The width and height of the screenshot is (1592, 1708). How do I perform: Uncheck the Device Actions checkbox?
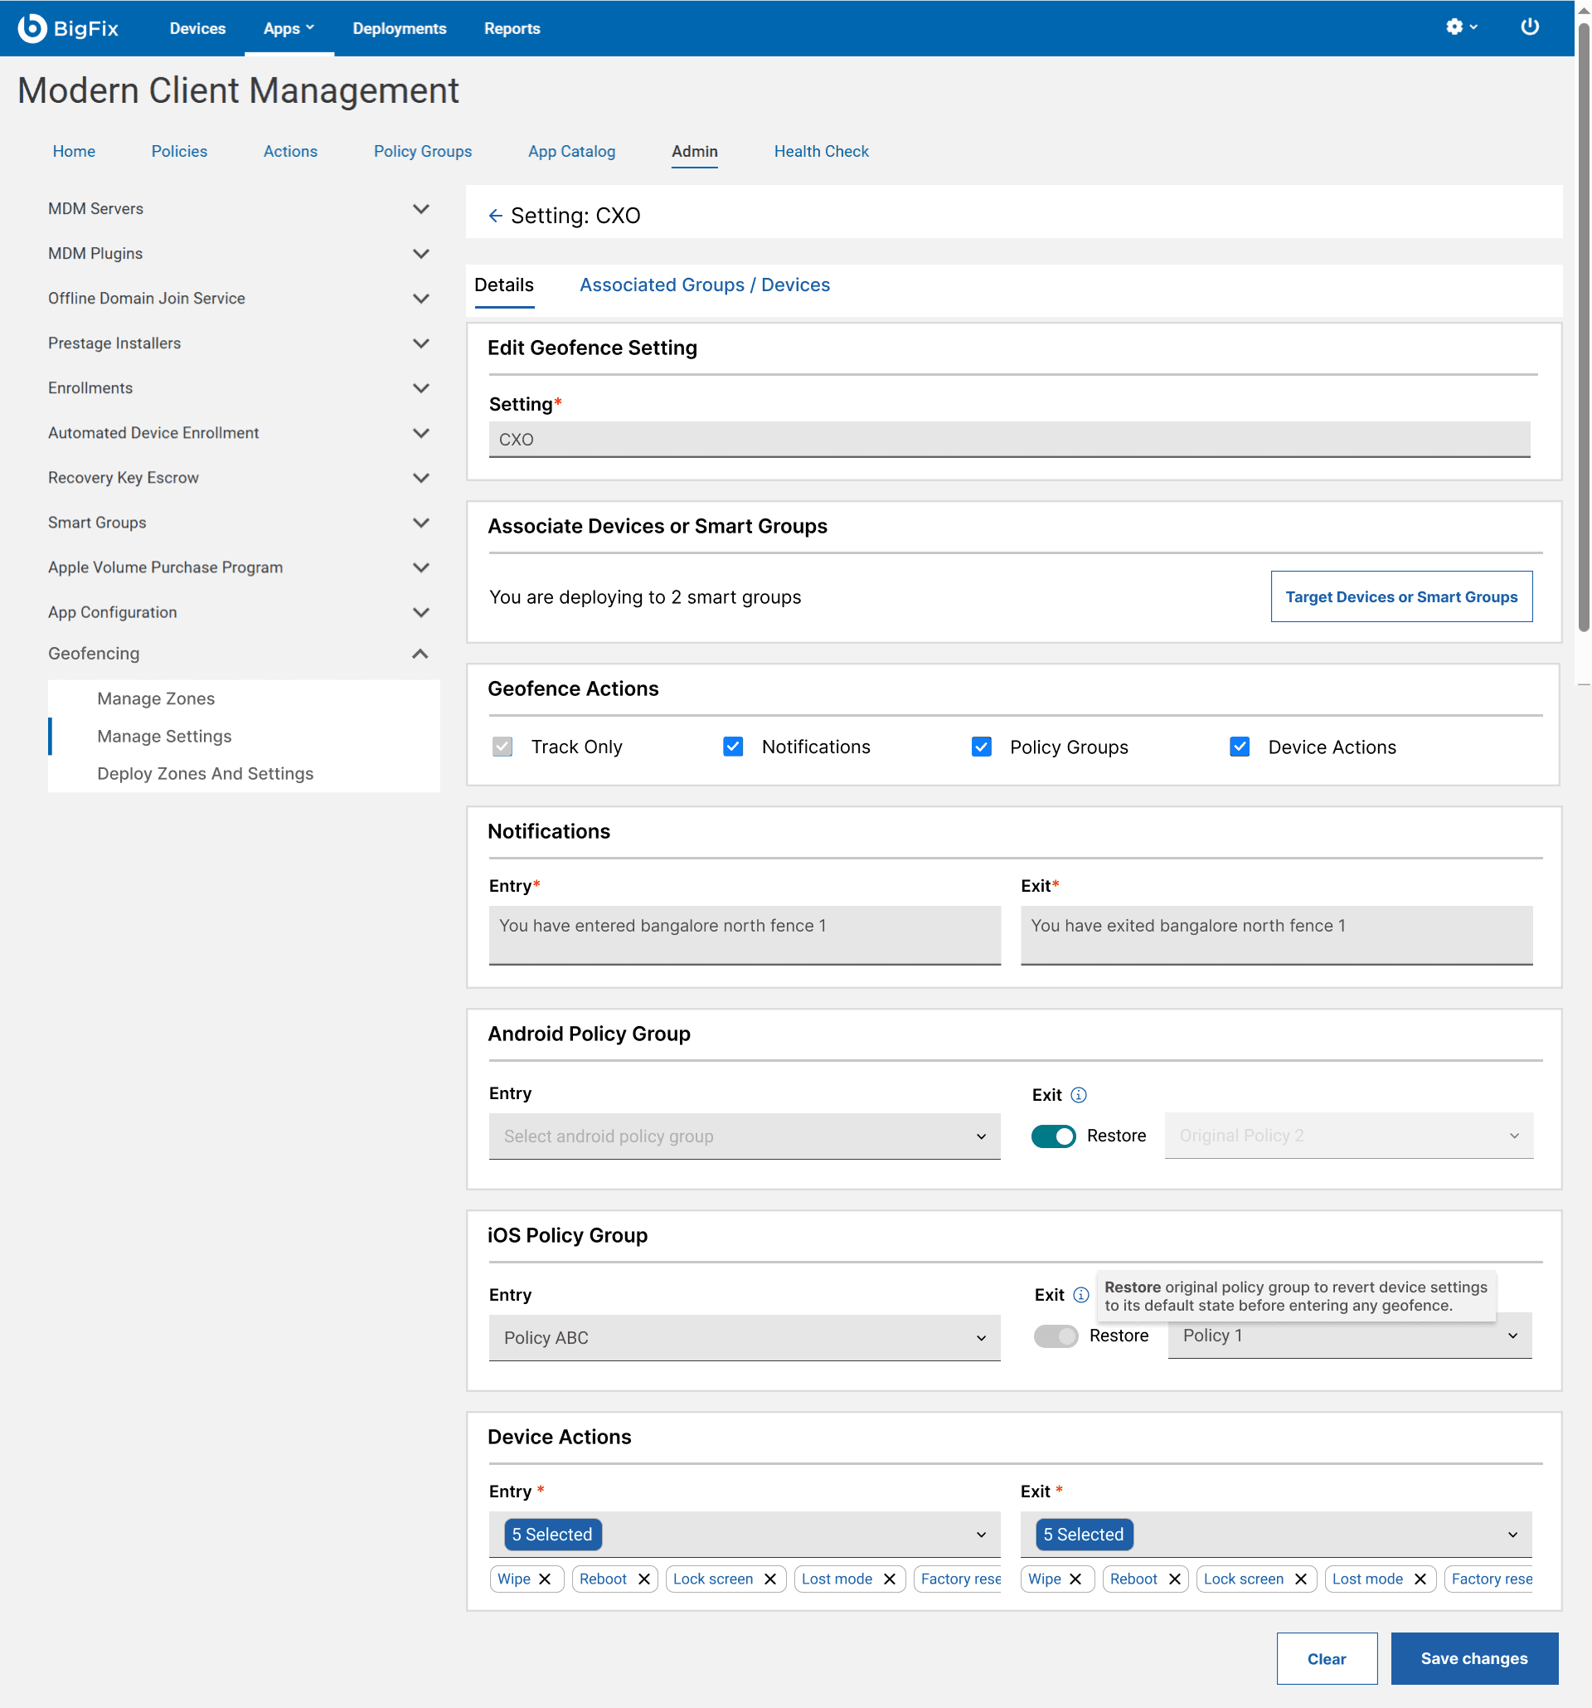tap(1239, 747)
